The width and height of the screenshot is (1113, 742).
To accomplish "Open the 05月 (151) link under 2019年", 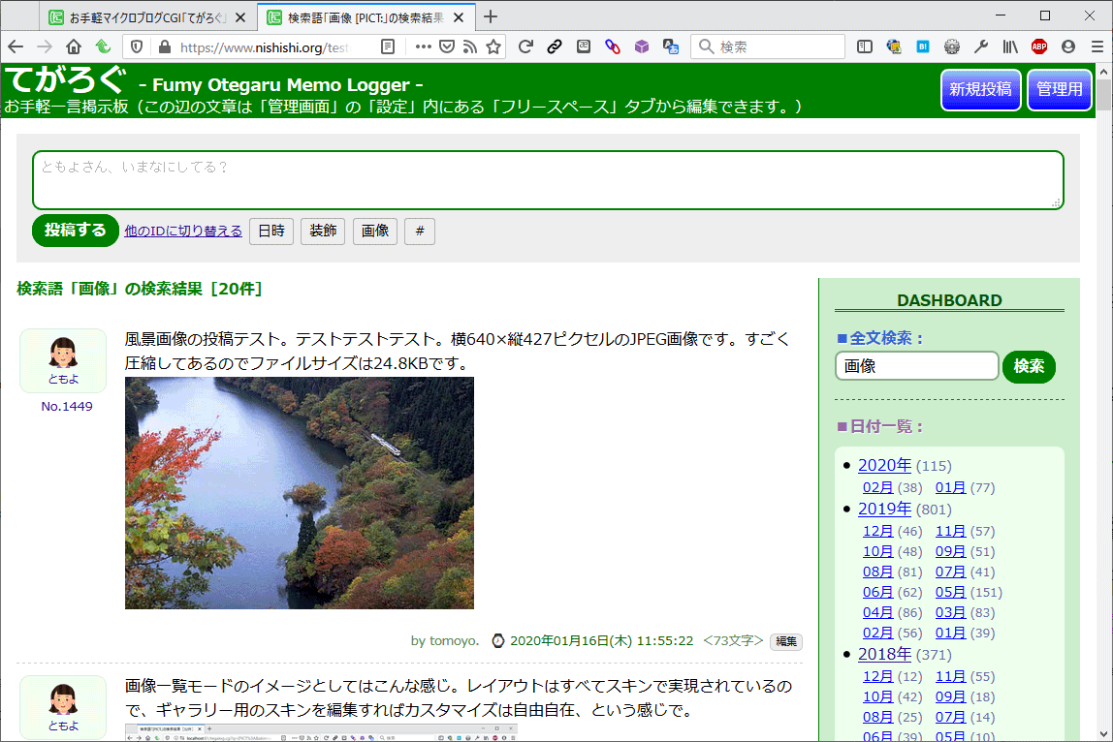I will [x=950, y=592].
